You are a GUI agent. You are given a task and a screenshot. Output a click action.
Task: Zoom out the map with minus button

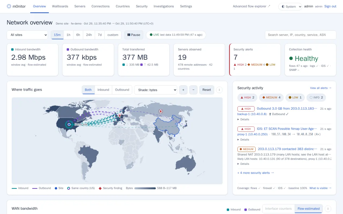point(193,90)
